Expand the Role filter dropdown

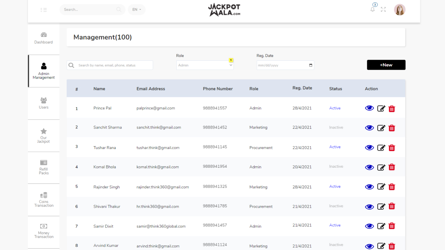[x=205, y=65]
